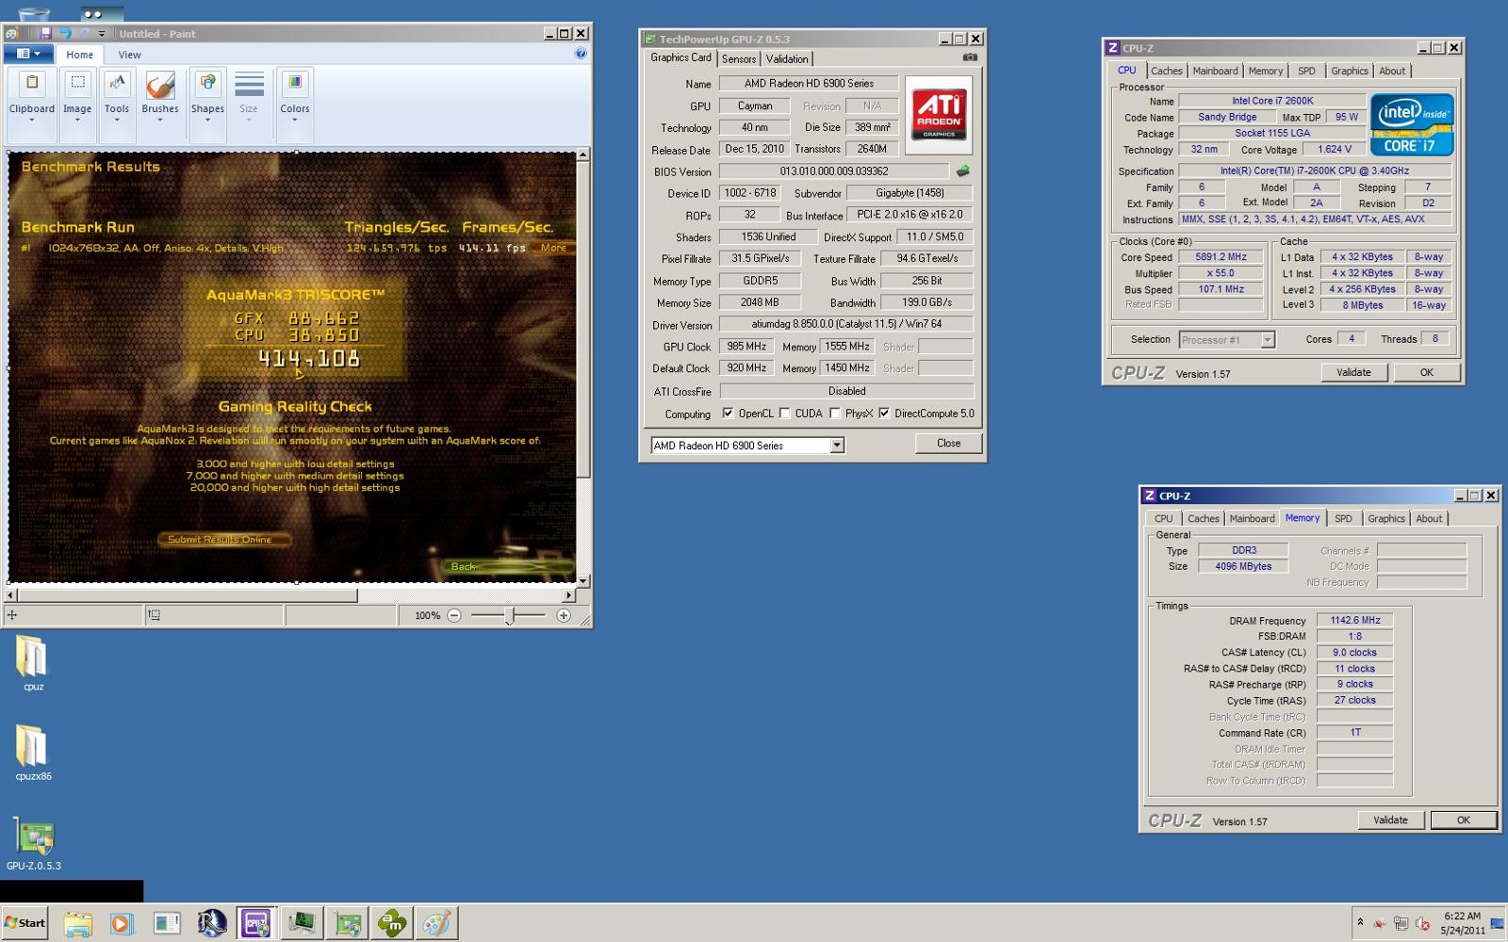Click the BIOS Version field in GPU-Z
Screen dimensions: 1508x942
click(834, 171)
